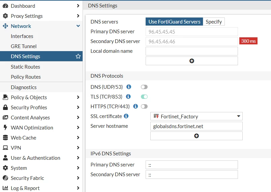Collapse the Network menu chevron
Viewport: 271px width, 192px height.
[78, 26]
